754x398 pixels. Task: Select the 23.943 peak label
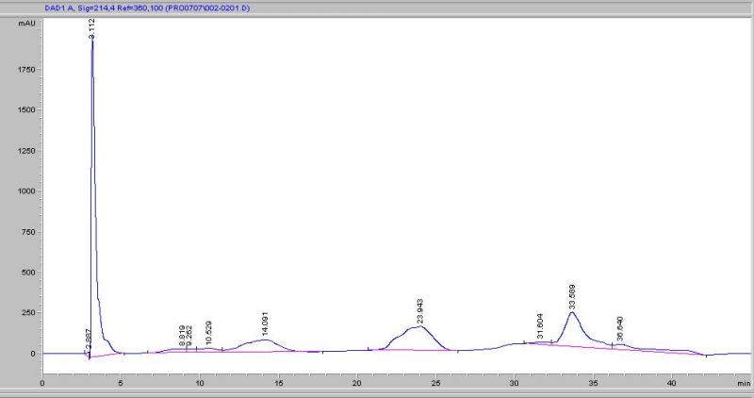(x=419, y=311)
